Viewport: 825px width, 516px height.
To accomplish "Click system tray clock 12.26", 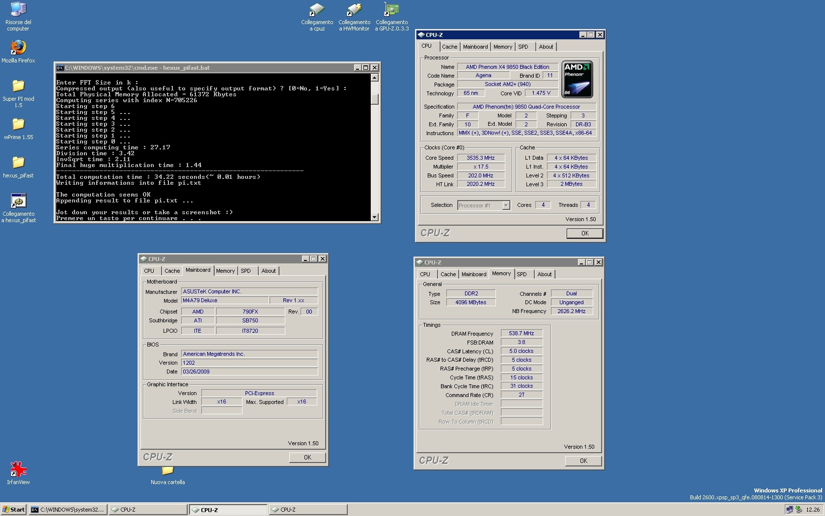I will tap(813, 510).
